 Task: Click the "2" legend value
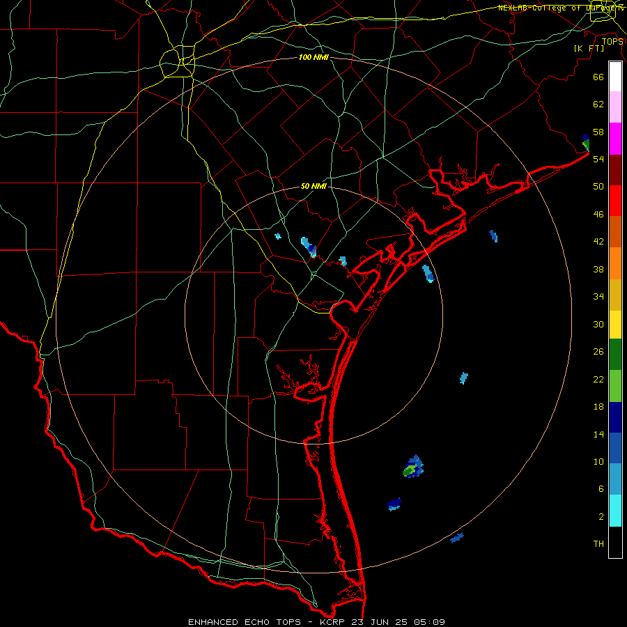point(601,517)
